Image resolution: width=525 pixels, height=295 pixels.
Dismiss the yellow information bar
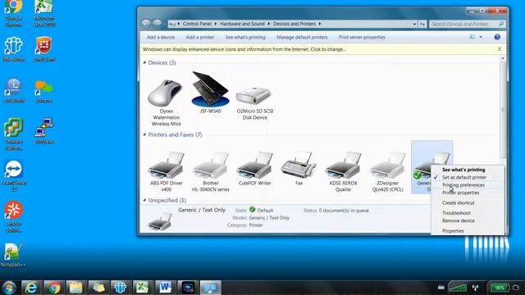point(500,49)
